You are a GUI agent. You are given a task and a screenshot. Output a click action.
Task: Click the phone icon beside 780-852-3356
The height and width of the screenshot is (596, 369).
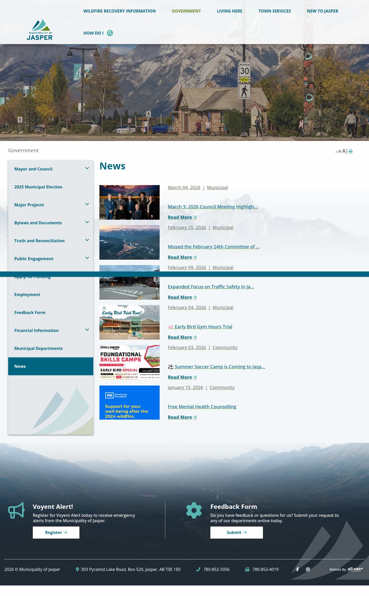coord(198,569)
